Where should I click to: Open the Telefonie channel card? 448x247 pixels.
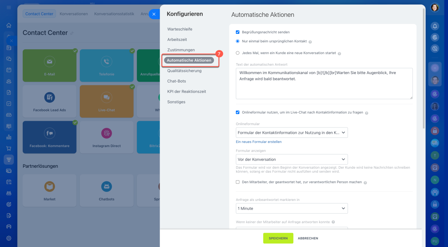click(x=106, y=66)
